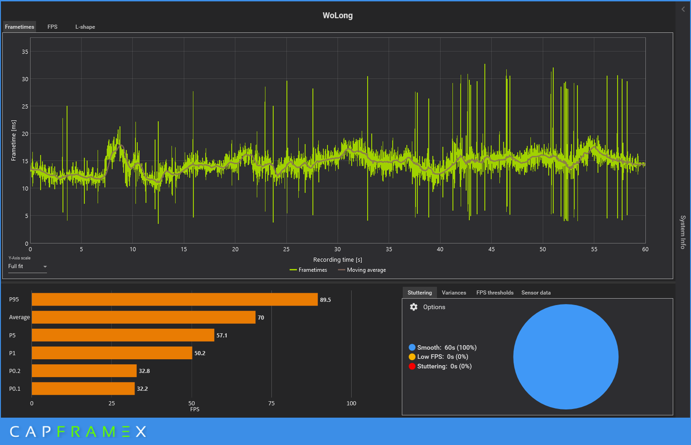Open the FPS chart tab
Image resolution: width=691 pixels, height=445 pixels.
point(52,27)
